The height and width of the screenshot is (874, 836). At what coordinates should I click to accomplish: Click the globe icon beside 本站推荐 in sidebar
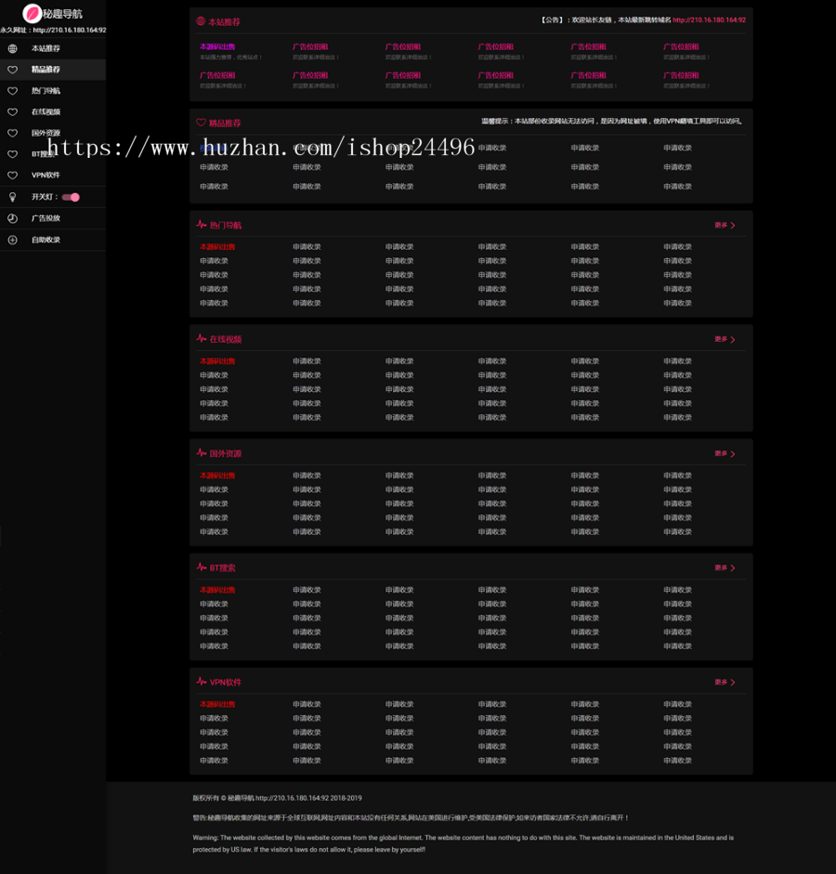coord(12,48)
